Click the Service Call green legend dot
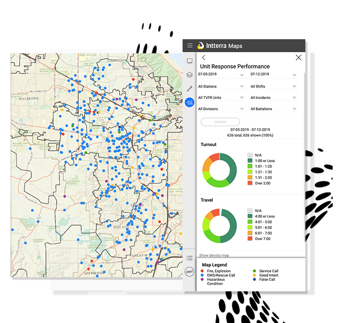 254,271
